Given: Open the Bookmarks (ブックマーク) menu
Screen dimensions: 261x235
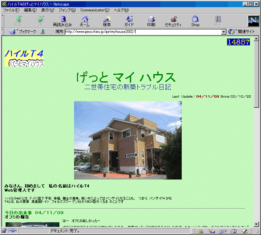Looking at the screenshot, I should [22, 32].
